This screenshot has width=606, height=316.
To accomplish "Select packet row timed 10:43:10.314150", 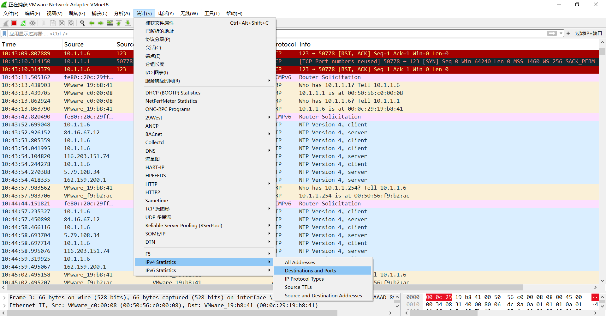I will coord(300,61).
